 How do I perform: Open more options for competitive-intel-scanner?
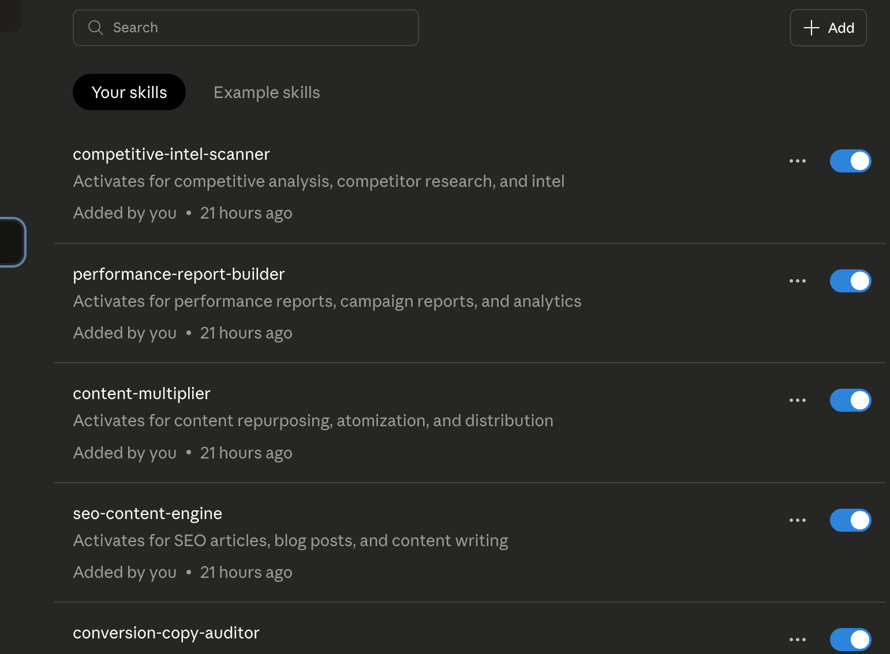click(x=798, y=161)
